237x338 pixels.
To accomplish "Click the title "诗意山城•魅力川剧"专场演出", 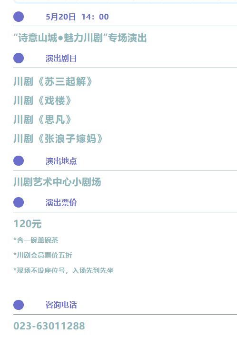I will [80, 38].
